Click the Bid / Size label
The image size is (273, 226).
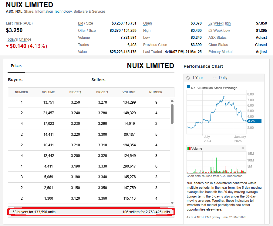(86, 23)
